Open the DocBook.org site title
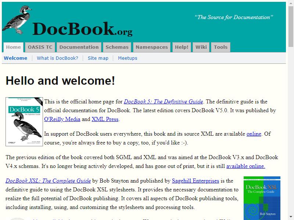This screenshot has width=294, height=220. pos(82,29)
